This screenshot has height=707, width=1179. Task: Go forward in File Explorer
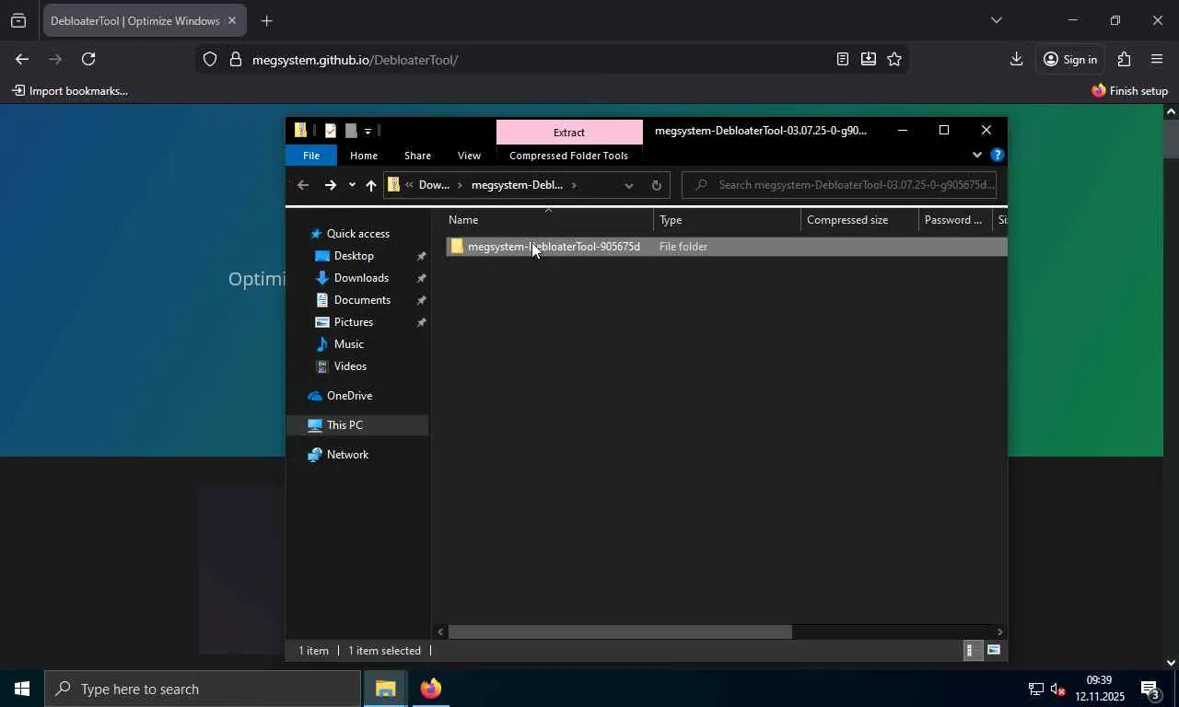point(330,185)
